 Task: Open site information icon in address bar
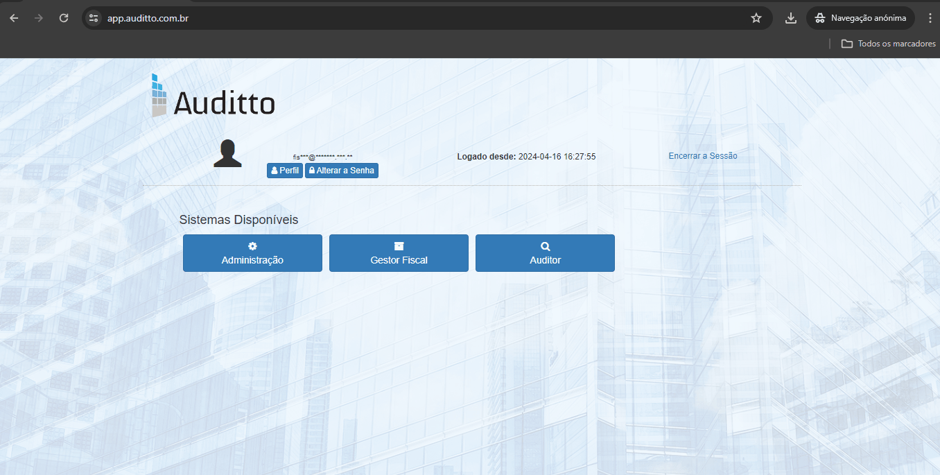pos(94,18)
